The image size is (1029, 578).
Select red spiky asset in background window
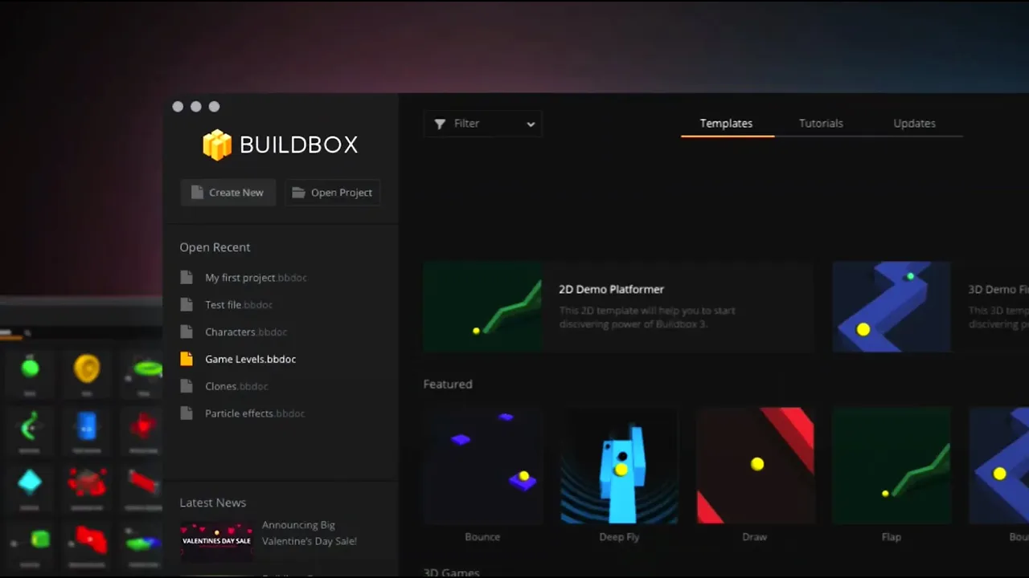pyautogui.click(x=143, y=425)
